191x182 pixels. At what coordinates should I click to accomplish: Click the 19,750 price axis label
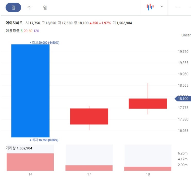pos(183,52)
